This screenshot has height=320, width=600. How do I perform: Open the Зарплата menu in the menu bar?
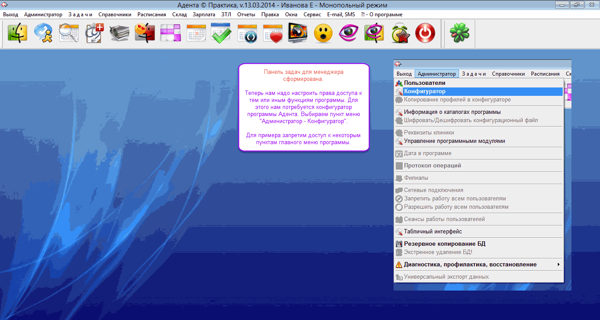pos(204,15)
